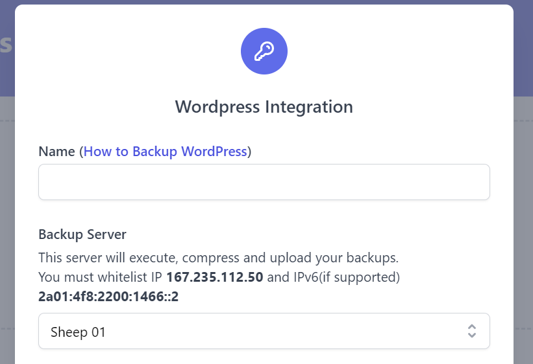Screen dimensions: 533x364
Task: Click the Wordpress Integration heading
Action: tap(264, 107)
